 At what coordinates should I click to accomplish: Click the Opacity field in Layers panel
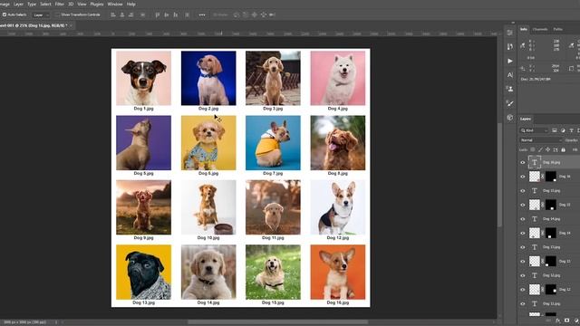[x=572, y=140]
